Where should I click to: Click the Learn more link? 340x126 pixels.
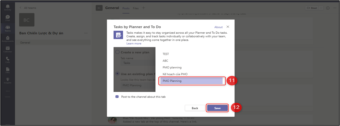134,43
